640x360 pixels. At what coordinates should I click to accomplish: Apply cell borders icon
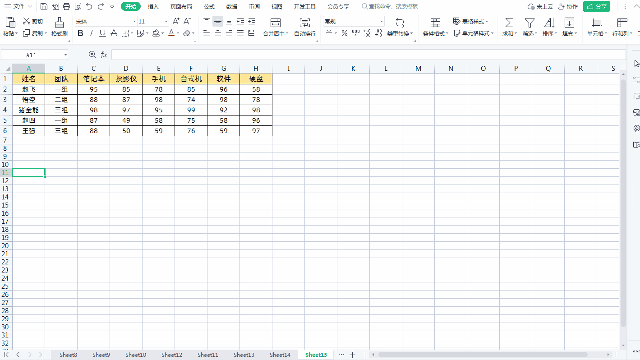(x=125, y=33)
